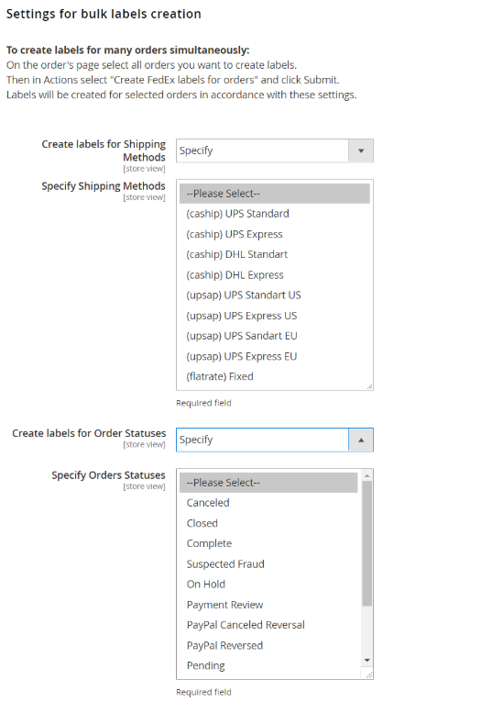Choose On Hold status
Screen dimensions: 492x713
(x=268, y=585)
